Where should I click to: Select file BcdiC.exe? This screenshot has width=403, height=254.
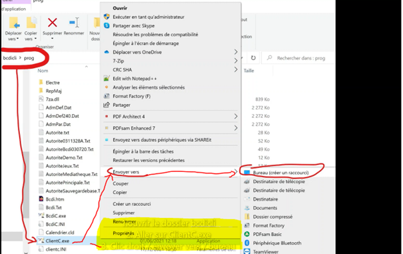point(56,215)
